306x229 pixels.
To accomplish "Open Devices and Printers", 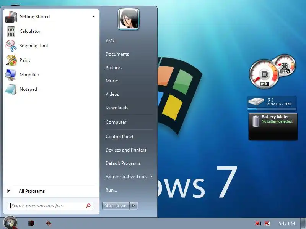I will pos(126,150).
